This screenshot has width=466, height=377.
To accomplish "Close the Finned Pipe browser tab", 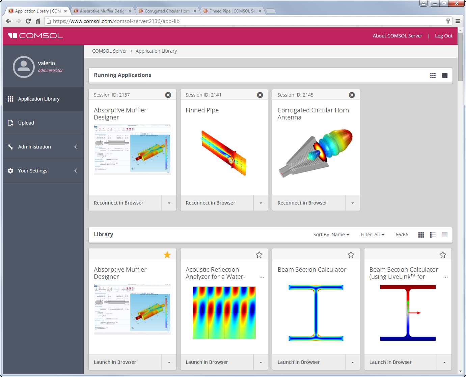I will click(x=260, y=11).
